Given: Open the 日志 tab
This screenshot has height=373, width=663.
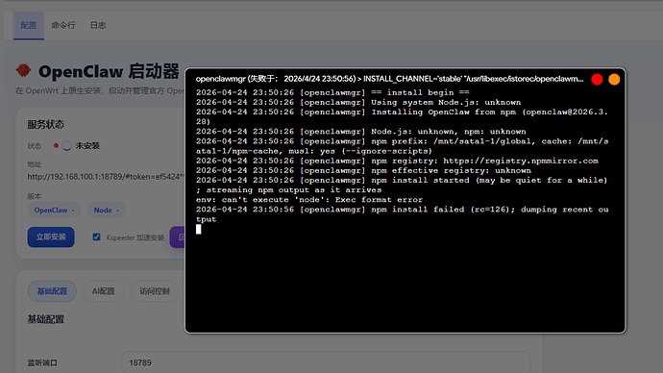Looking at the screenshot, I should coord(98,25).
